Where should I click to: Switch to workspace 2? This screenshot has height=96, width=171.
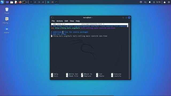tap(35, 2)
